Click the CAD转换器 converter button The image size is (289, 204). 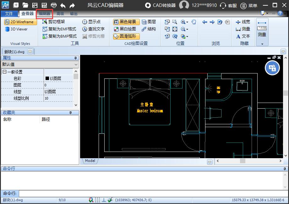(161, 5)
